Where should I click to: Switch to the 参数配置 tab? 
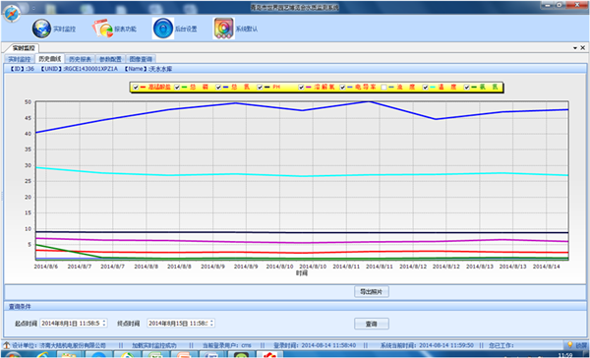pos(110,59)
